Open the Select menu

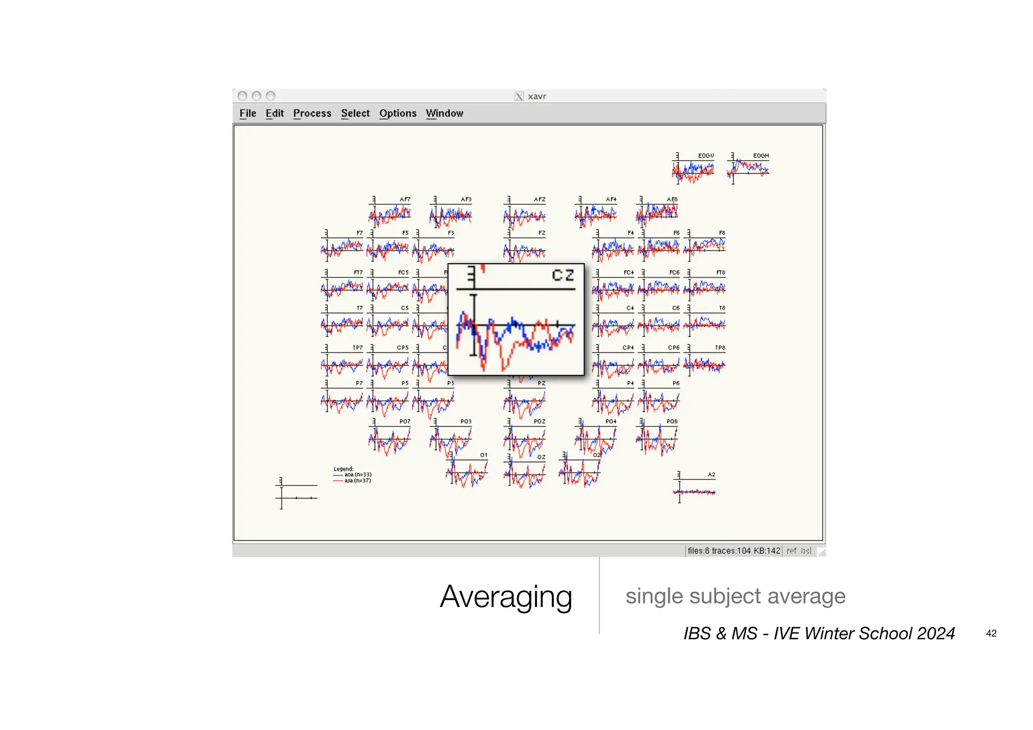355,113
